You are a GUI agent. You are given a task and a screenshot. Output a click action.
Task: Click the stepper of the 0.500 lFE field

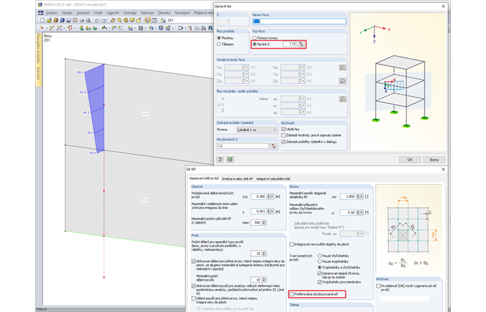[x=269, y=196]
